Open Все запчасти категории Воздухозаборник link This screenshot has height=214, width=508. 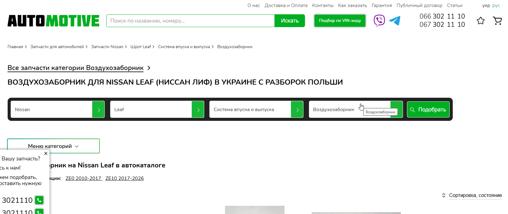click(75, 68)
